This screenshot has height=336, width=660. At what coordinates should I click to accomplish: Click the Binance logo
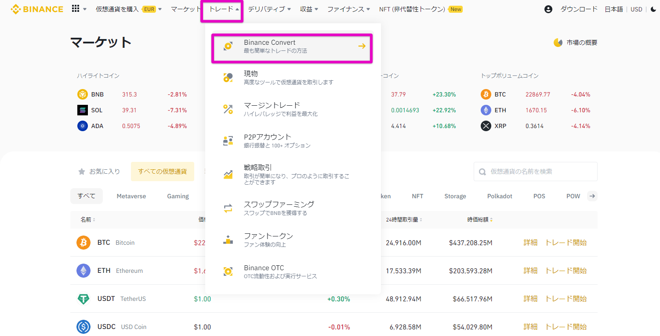coord(37,9)
